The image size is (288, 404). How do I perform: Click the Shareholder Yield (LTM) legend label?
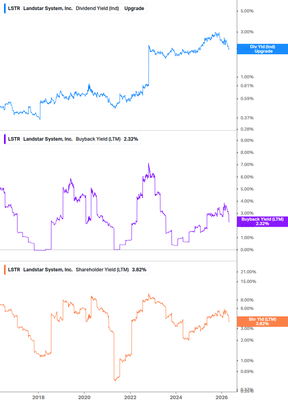pyautogui.click(x=102, y=270)
